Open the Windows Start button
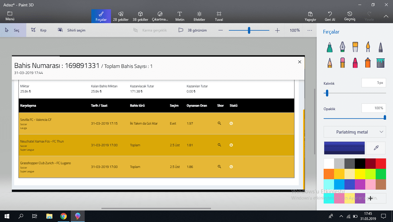Screen dimensions: 393x222 (x=7, y=216)
